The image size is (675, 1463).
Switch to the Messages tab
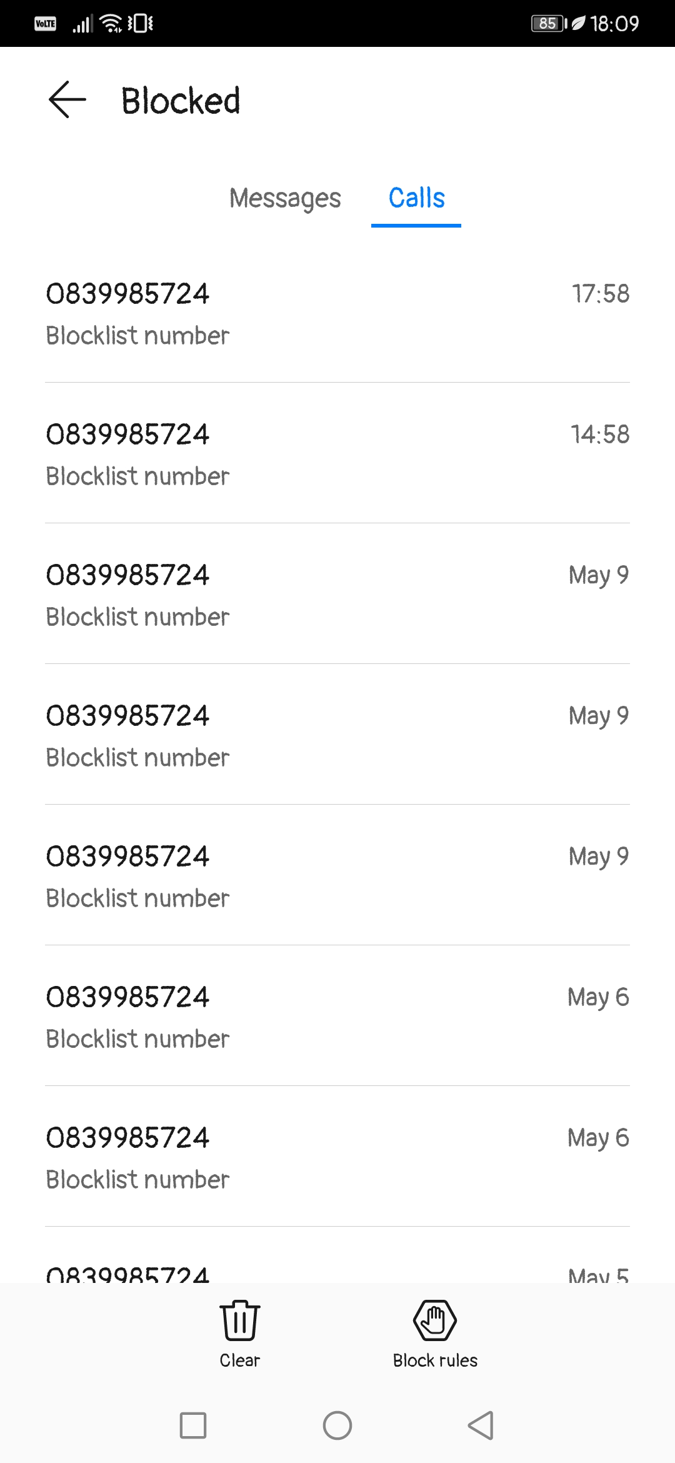click(x=285, y=198)
